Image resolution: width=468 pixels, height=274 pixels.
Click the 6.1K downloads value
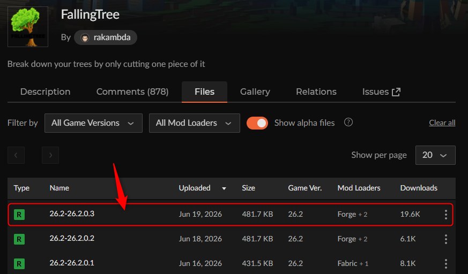coord(408,239)
